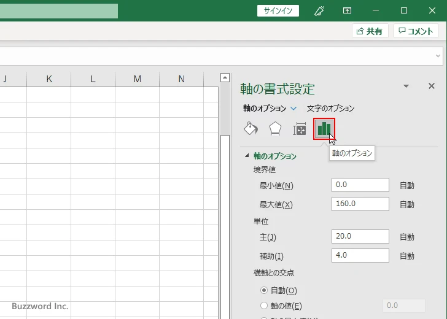The width and height of the screenshot is (447, 319).
Task: Click the worksheet vertical scrollbar up arrow
Action: 225,77
